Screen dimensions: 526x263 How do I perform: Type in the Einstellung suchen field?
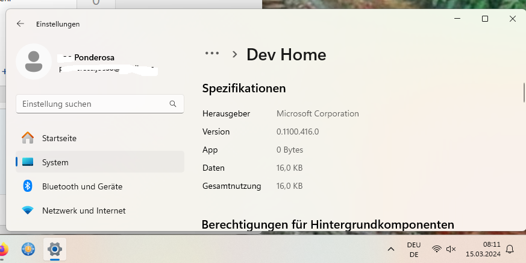click(90, 104)
